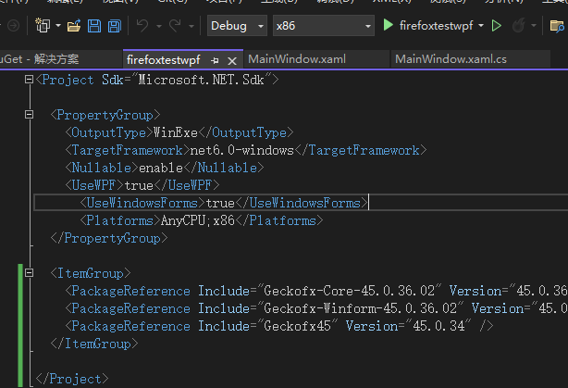The height and width of the screenshot is (388, 568).
Task: Start without debugging outline play icon
Action: (x=497, y=26)
